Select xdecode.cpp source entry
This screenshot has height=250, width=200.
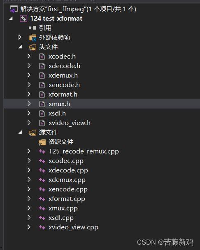point(68,170)
